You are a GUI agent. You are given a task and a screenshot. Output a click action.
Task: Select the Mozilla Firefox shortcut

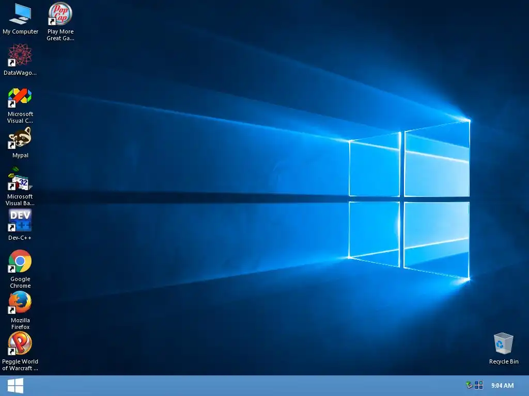point(20,302)
